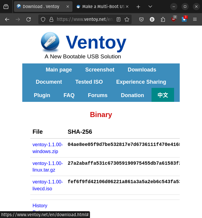Image resolution: width=202 pixels, height=218 pixels.
Task: Toggle reader view icon in address bar
Action: click(x=119, y=19)
